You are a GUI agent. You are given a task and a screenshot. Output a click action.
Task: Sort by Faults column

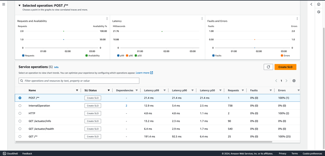271,90
